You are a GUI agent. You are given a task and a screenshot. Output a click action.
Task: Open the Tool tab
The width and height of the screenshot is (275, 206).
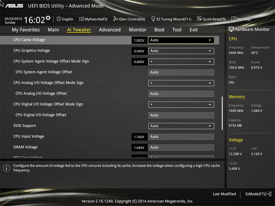click(x=177, y=30)
